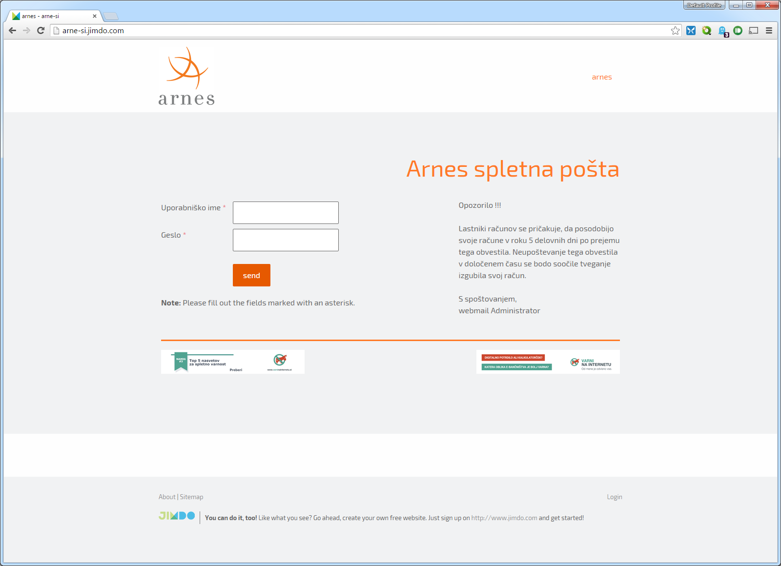Screen dimensions: 781x566
Task: Click the Default Profile button
Action: point(704,5)
